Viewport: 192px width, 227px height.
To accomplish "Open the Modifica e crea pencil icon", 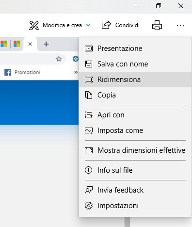I will [34, 25].
